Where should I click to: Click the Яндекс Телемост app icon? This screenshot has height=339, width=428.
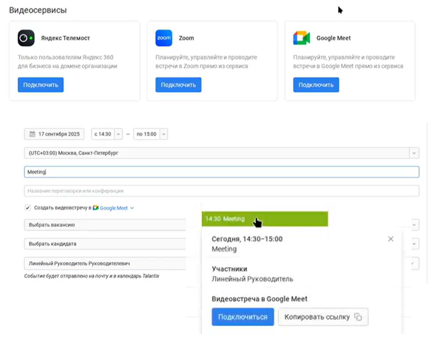26,38
